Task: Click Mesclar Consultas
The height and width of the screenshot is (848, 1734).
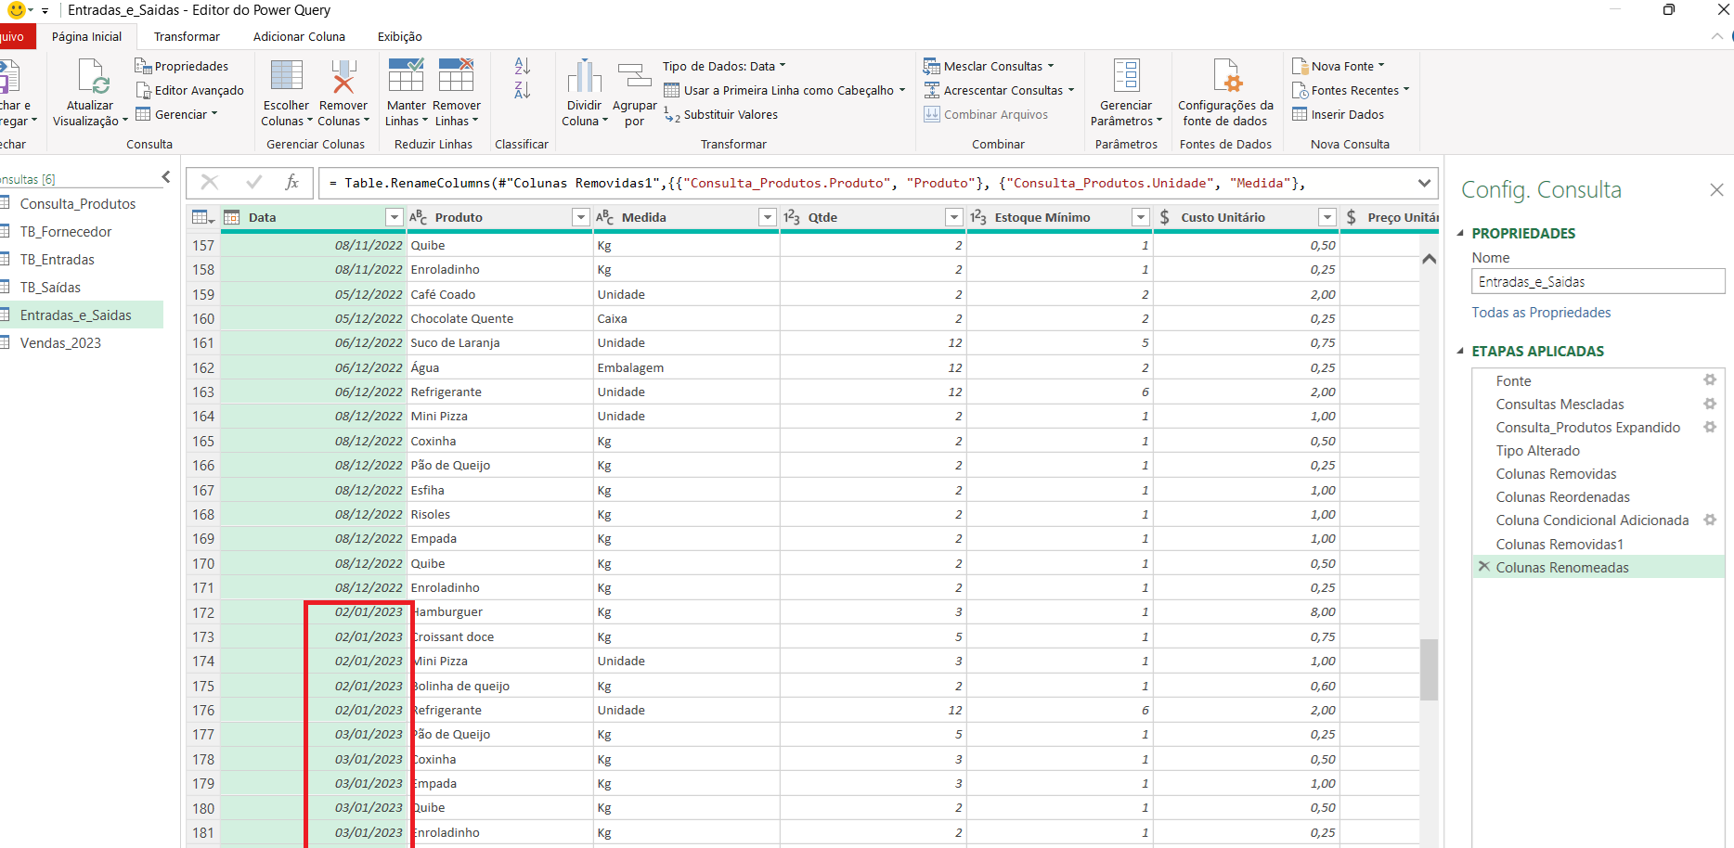Action: click(x=989, y=66)
